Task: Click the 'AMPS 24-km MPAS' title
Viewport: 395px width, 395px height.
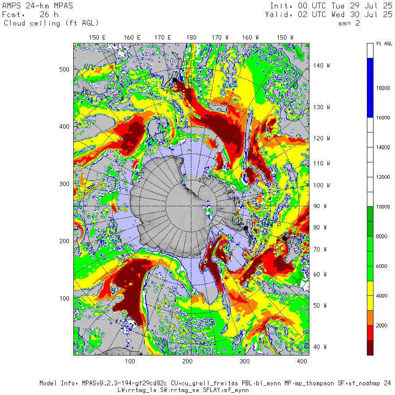Action: [38, 6]
